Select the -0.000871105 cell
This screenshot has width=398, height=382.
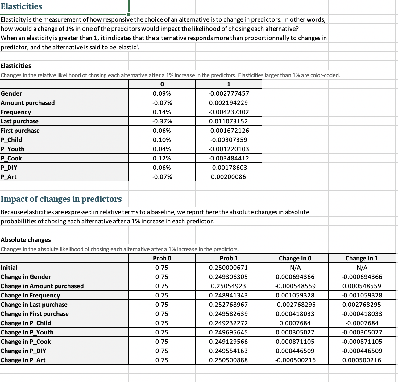click(362, 342)
